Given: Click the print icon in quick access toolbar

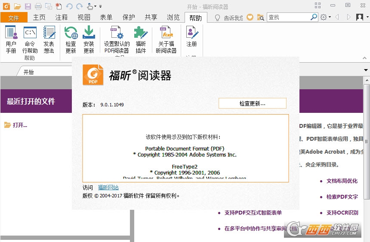Looking at the screenshot, I should (38, 6).
